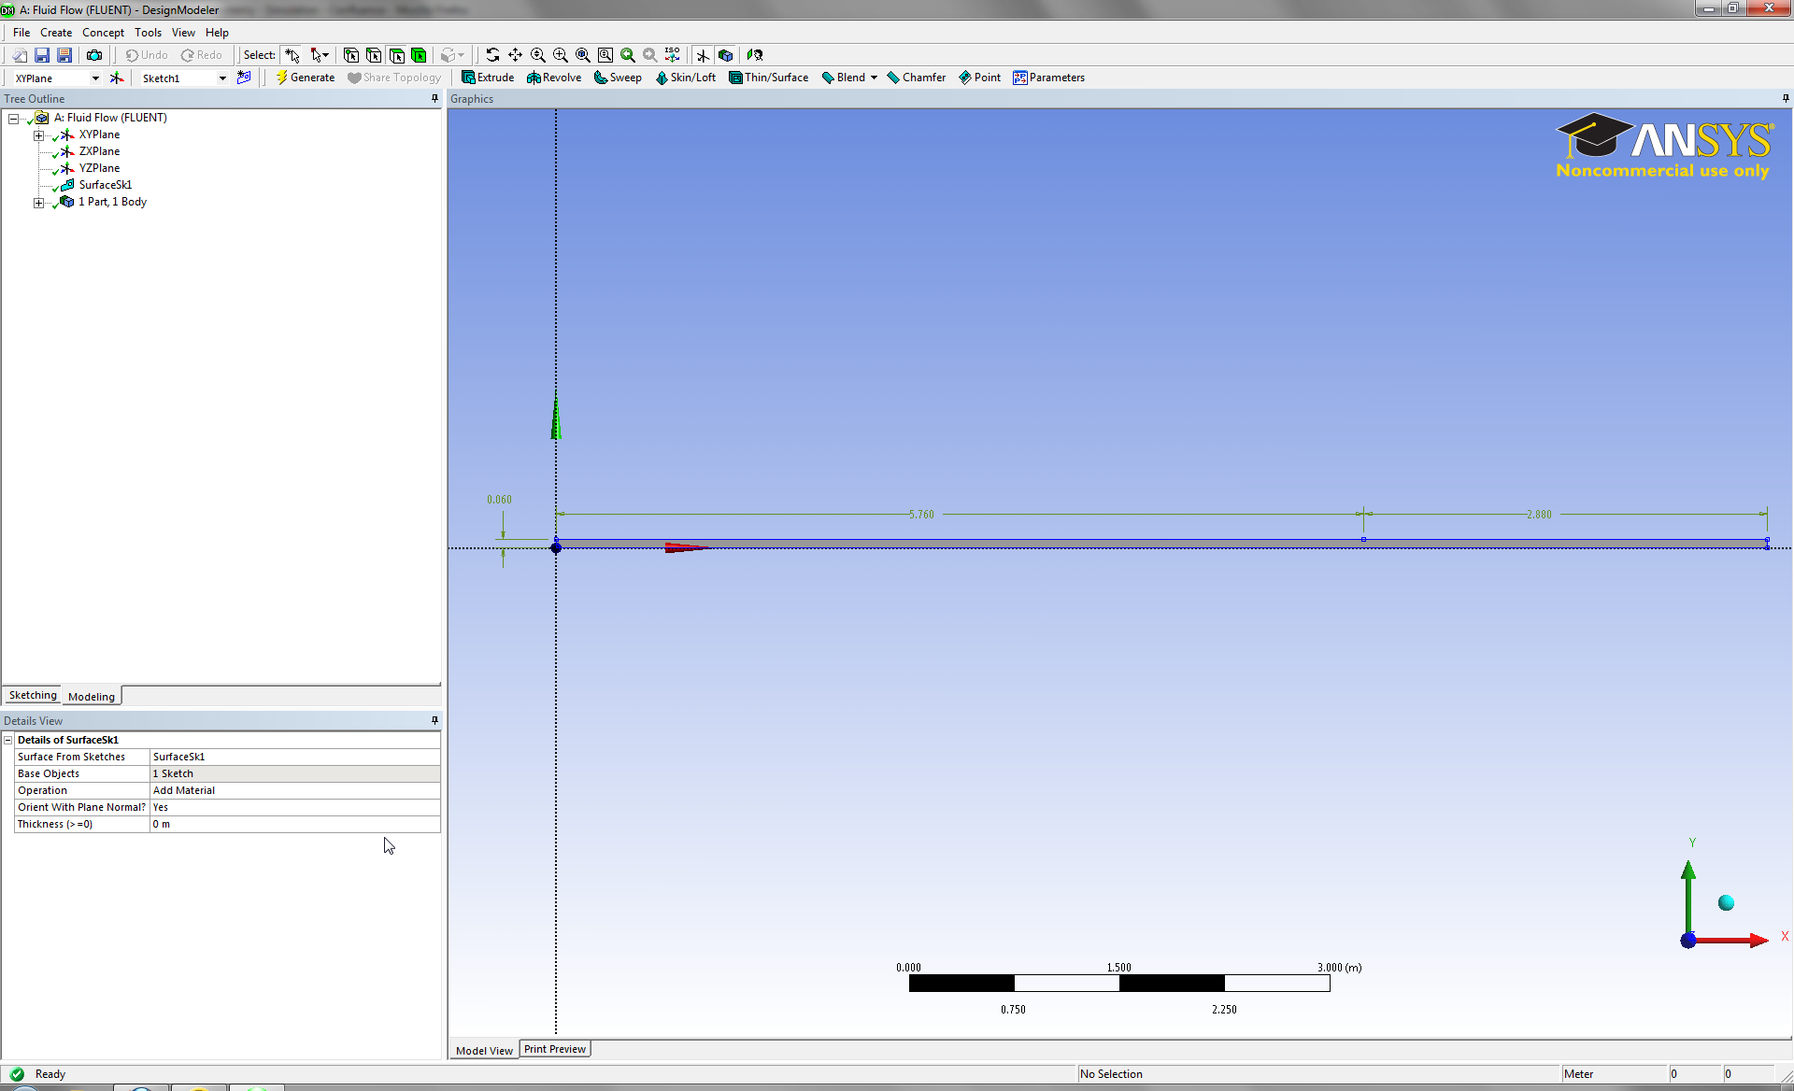Viewport: 1794px width, 1091px height.
Task: Click the Thickness value field '0 m'
Action: (294, 824)
